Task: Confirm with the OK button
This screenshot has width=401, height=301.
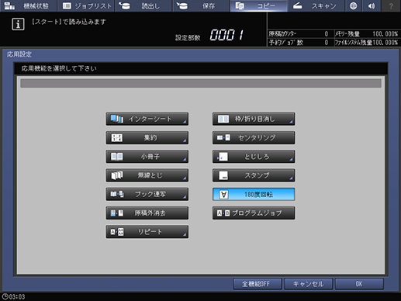Action: click(359, 284)
